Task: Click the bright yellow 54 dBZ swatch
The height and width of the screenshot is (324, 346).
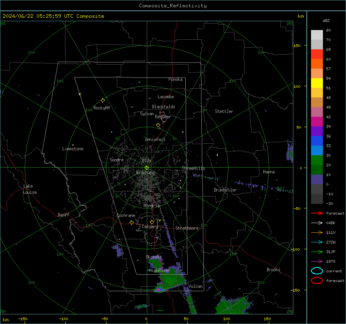Action: click(x=317, y=83)
